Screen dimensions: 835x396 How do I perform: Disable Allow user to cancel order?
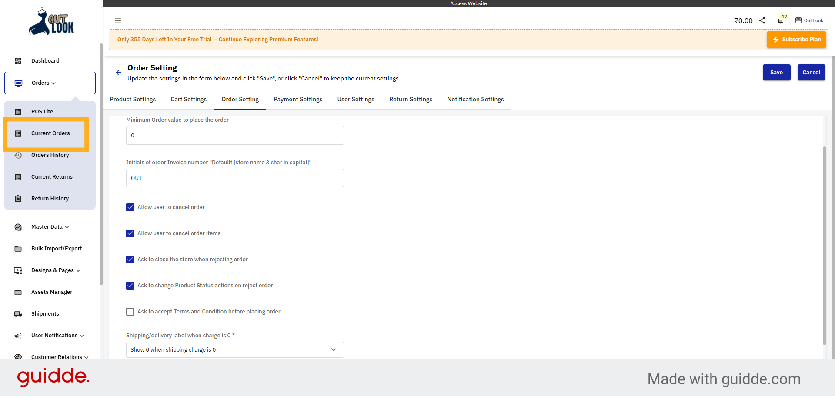click(x=130, y=207)
